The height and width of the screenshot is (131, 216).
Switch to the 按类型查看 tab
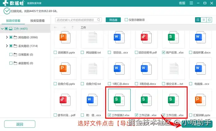[37, 21]
